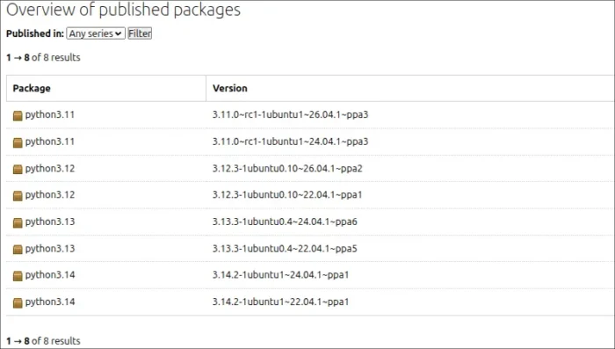
Task: Click the Package column header
Action: tap(32, 88)
